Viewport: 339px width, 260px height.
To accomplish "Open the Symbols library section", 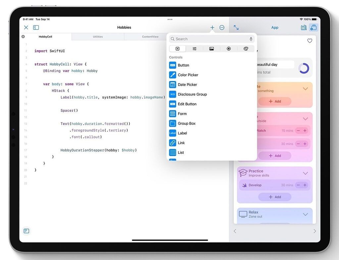I will point(229,49).
